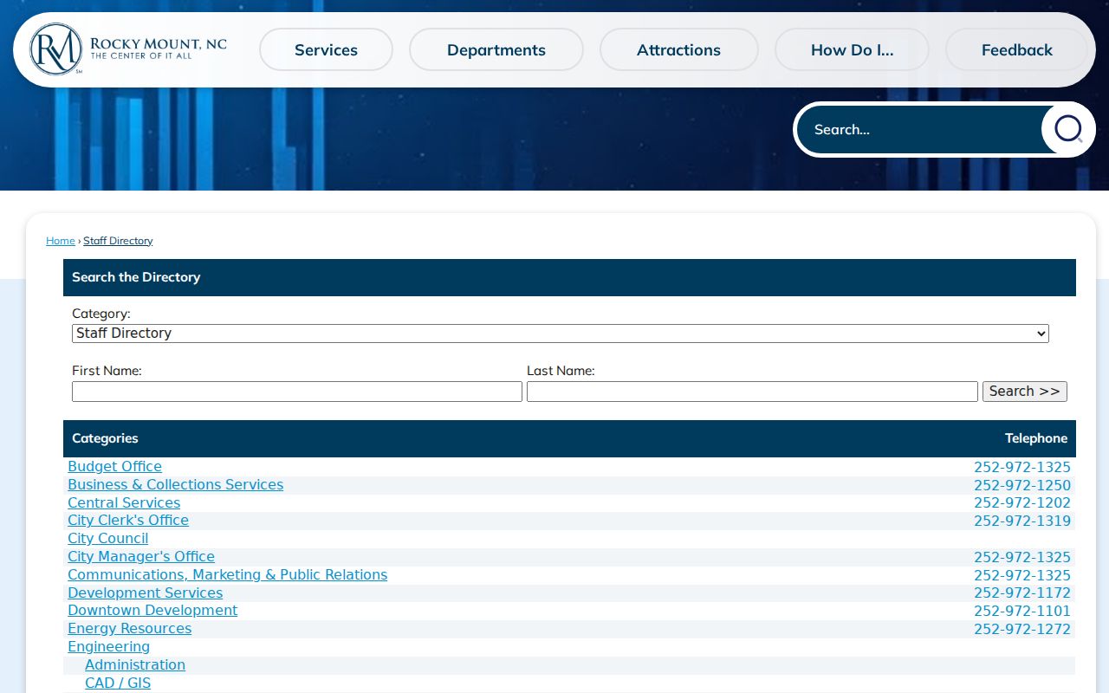Click City Manager's Office phone number
The width and height of the screenshot is (1109, 693).
[x=1022, y=558]
